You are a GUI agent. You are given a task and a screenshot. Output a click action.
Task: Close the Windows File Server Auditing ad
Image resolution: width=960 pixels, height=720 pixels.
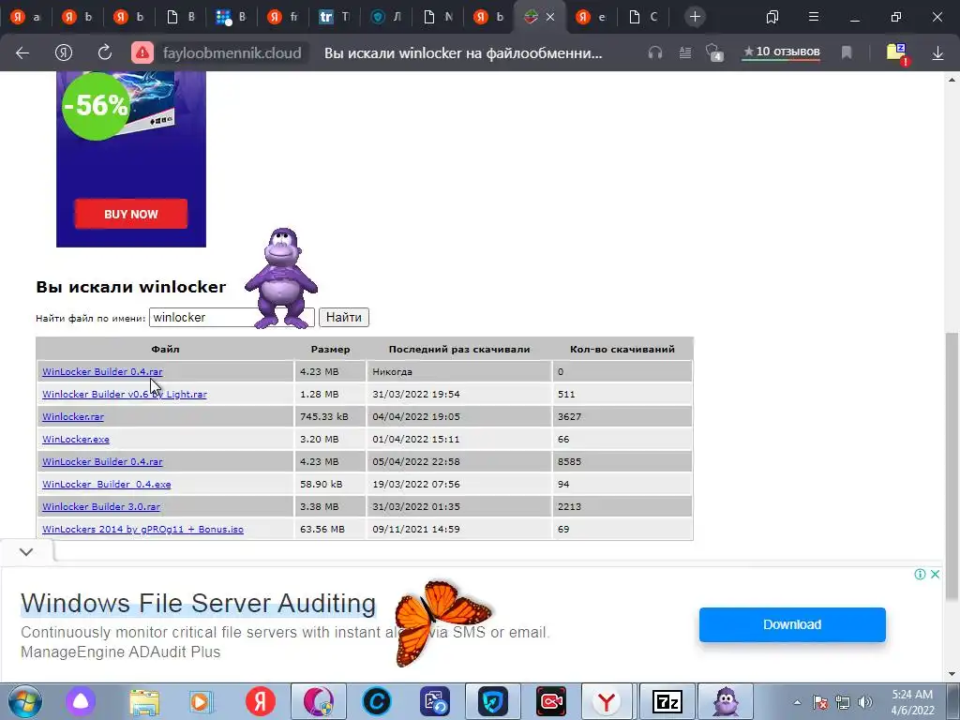(x=935, y=575)
